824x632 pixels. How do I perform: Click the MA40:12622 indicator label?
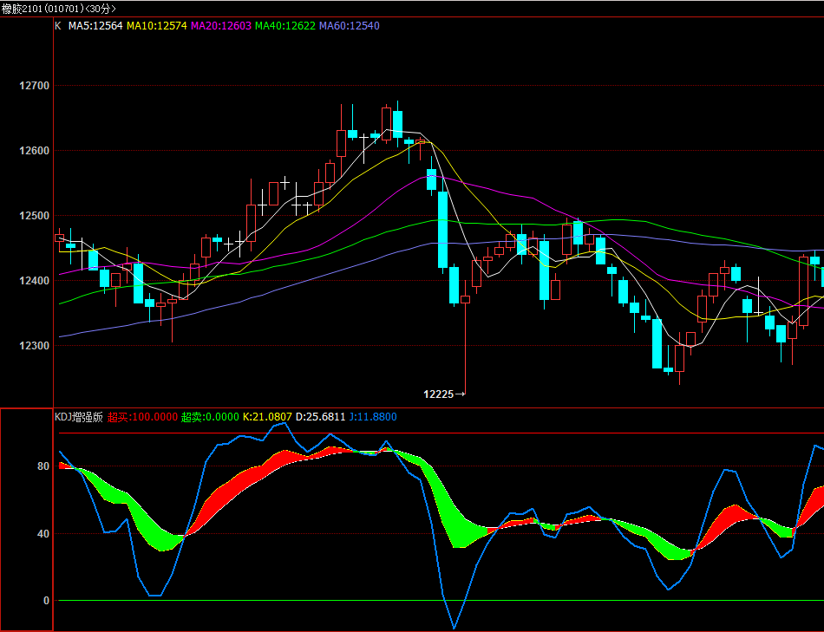pyautogui.click(x=285, y=26)
